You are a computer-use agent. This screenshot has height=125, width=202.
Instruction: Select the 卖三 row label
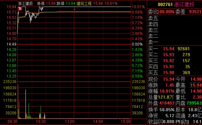pos(153,30)
